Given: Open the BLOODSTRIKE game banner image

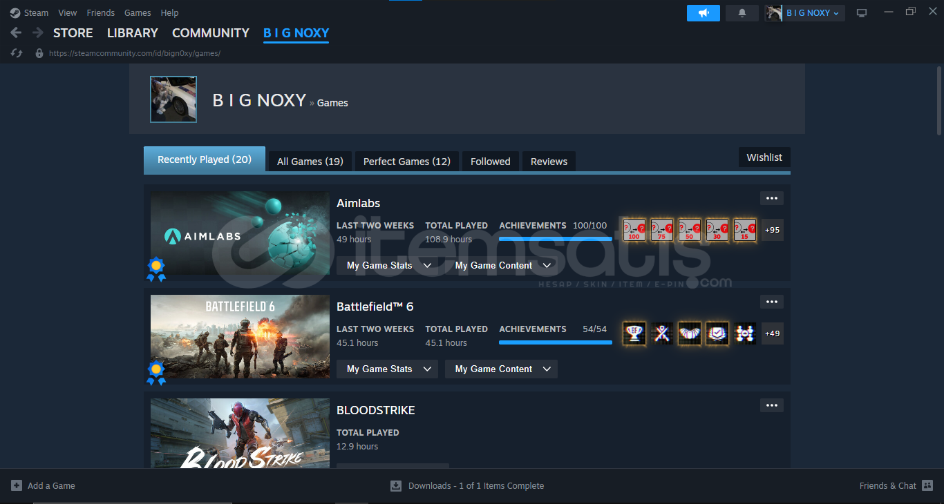Looking at the screenshot, I should 240,434.
